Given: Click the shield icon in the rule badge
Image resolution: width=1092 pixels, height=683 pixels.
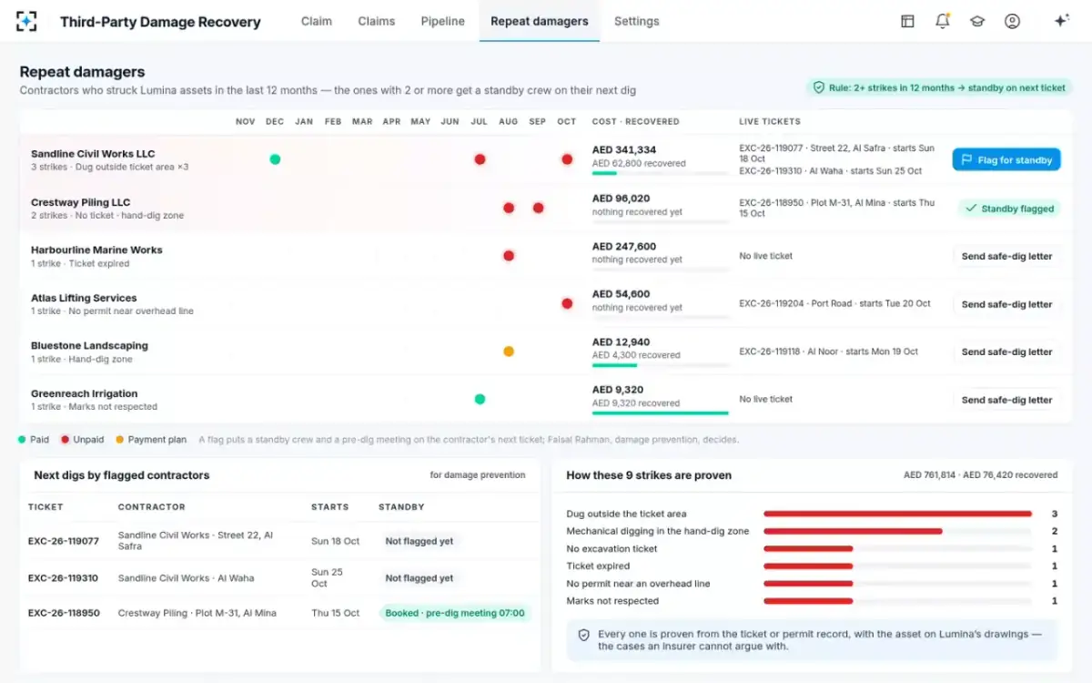Looking at the screenshot, I should pos(819,88).
